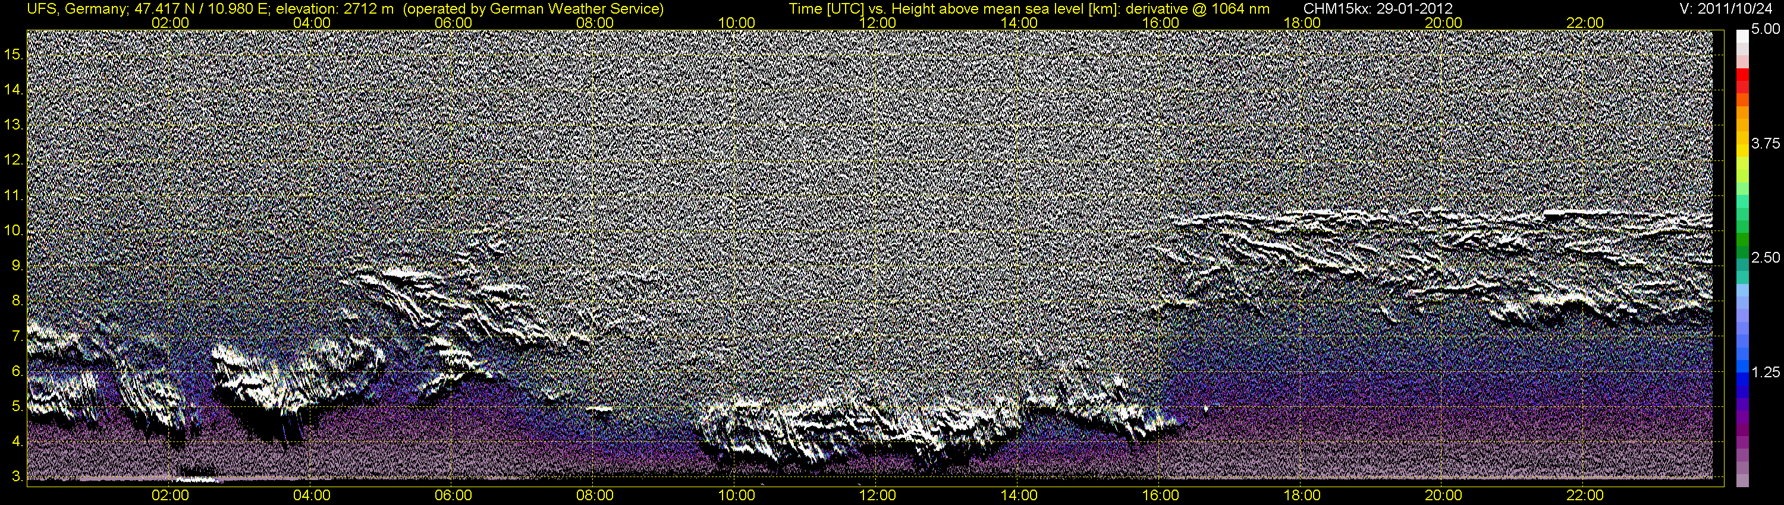Click the '11.' height axis label
This screenshot has width=1784, height=505.
14,196
